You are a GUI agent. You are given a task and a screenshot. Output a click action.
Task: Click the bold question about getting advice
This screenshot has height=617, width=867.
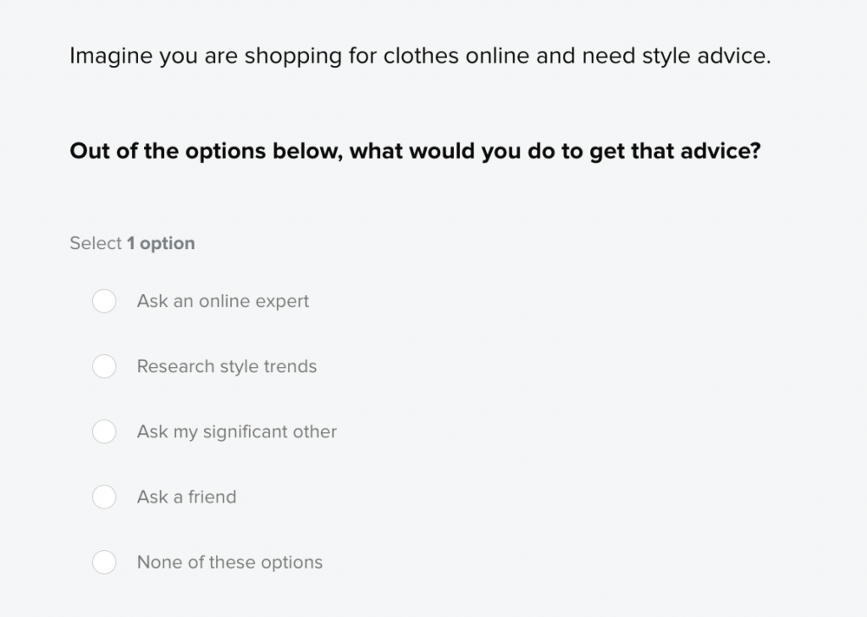click(415, 151)
